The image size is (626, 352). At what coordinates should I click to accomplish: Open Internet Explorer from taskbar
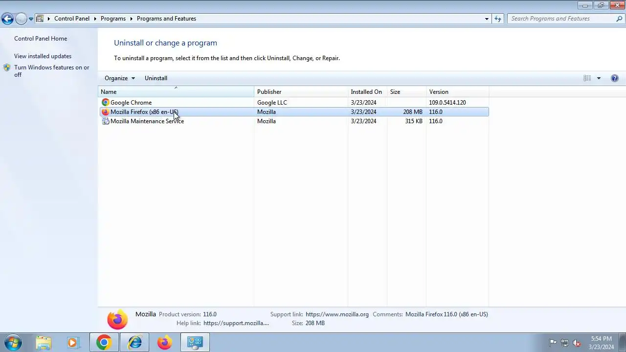pos(134,343)
